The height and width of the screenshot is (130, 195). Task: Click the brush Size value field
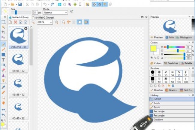(x=35, y=12)
